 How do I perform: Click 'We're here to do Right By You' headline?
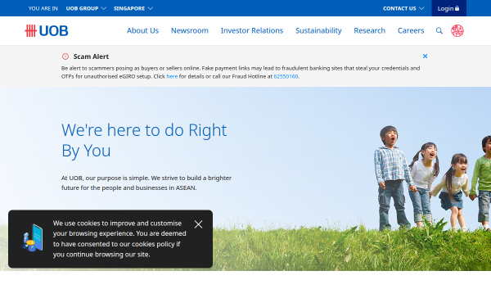(144, 140)
